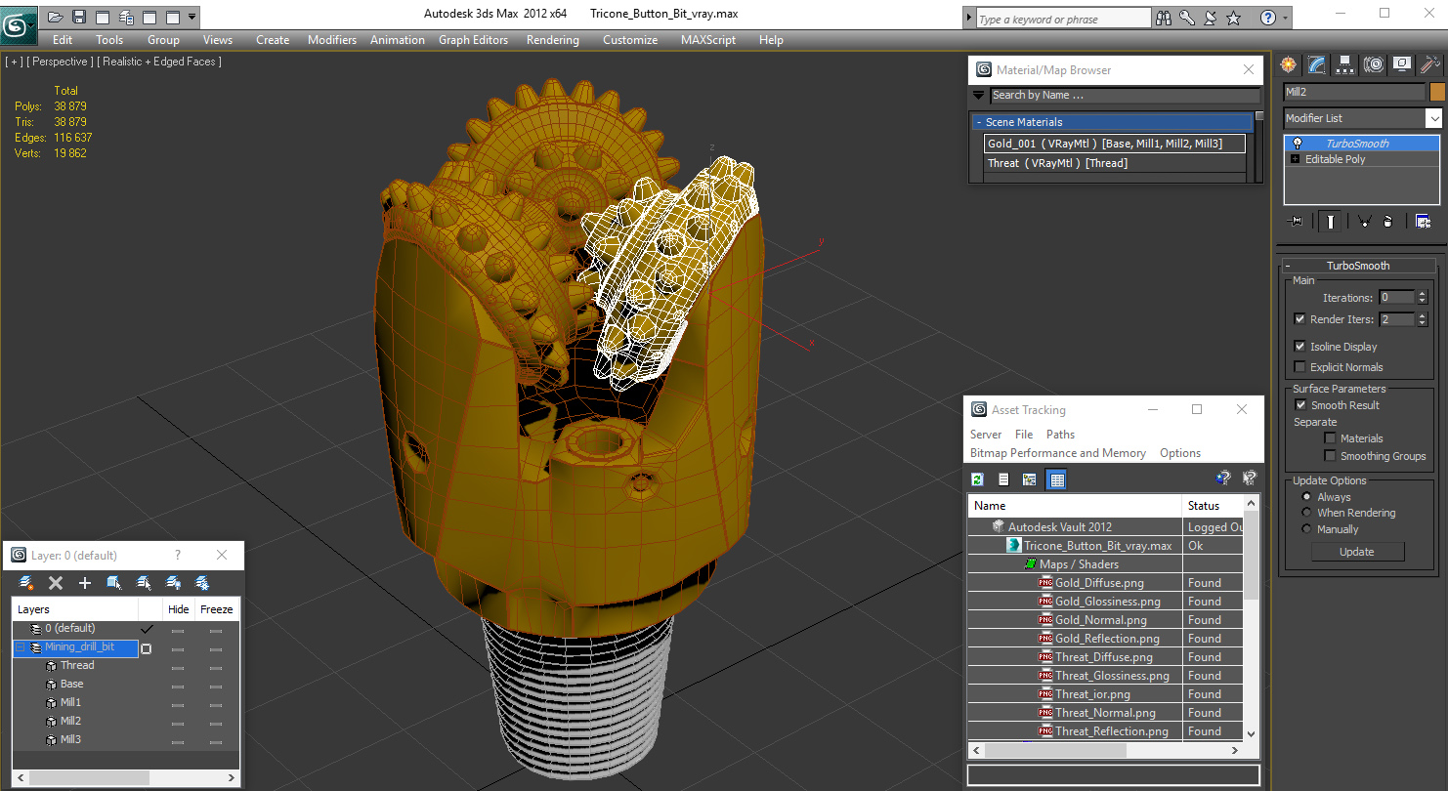Expand the InfoCenter search arrow

tap(969, 19)
